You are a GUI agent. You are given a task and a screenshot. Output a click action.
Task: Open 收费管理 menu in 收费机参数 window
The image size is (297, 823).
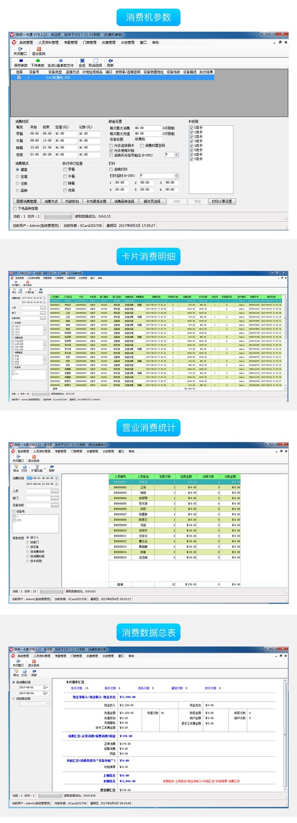(x=109, y=43)
